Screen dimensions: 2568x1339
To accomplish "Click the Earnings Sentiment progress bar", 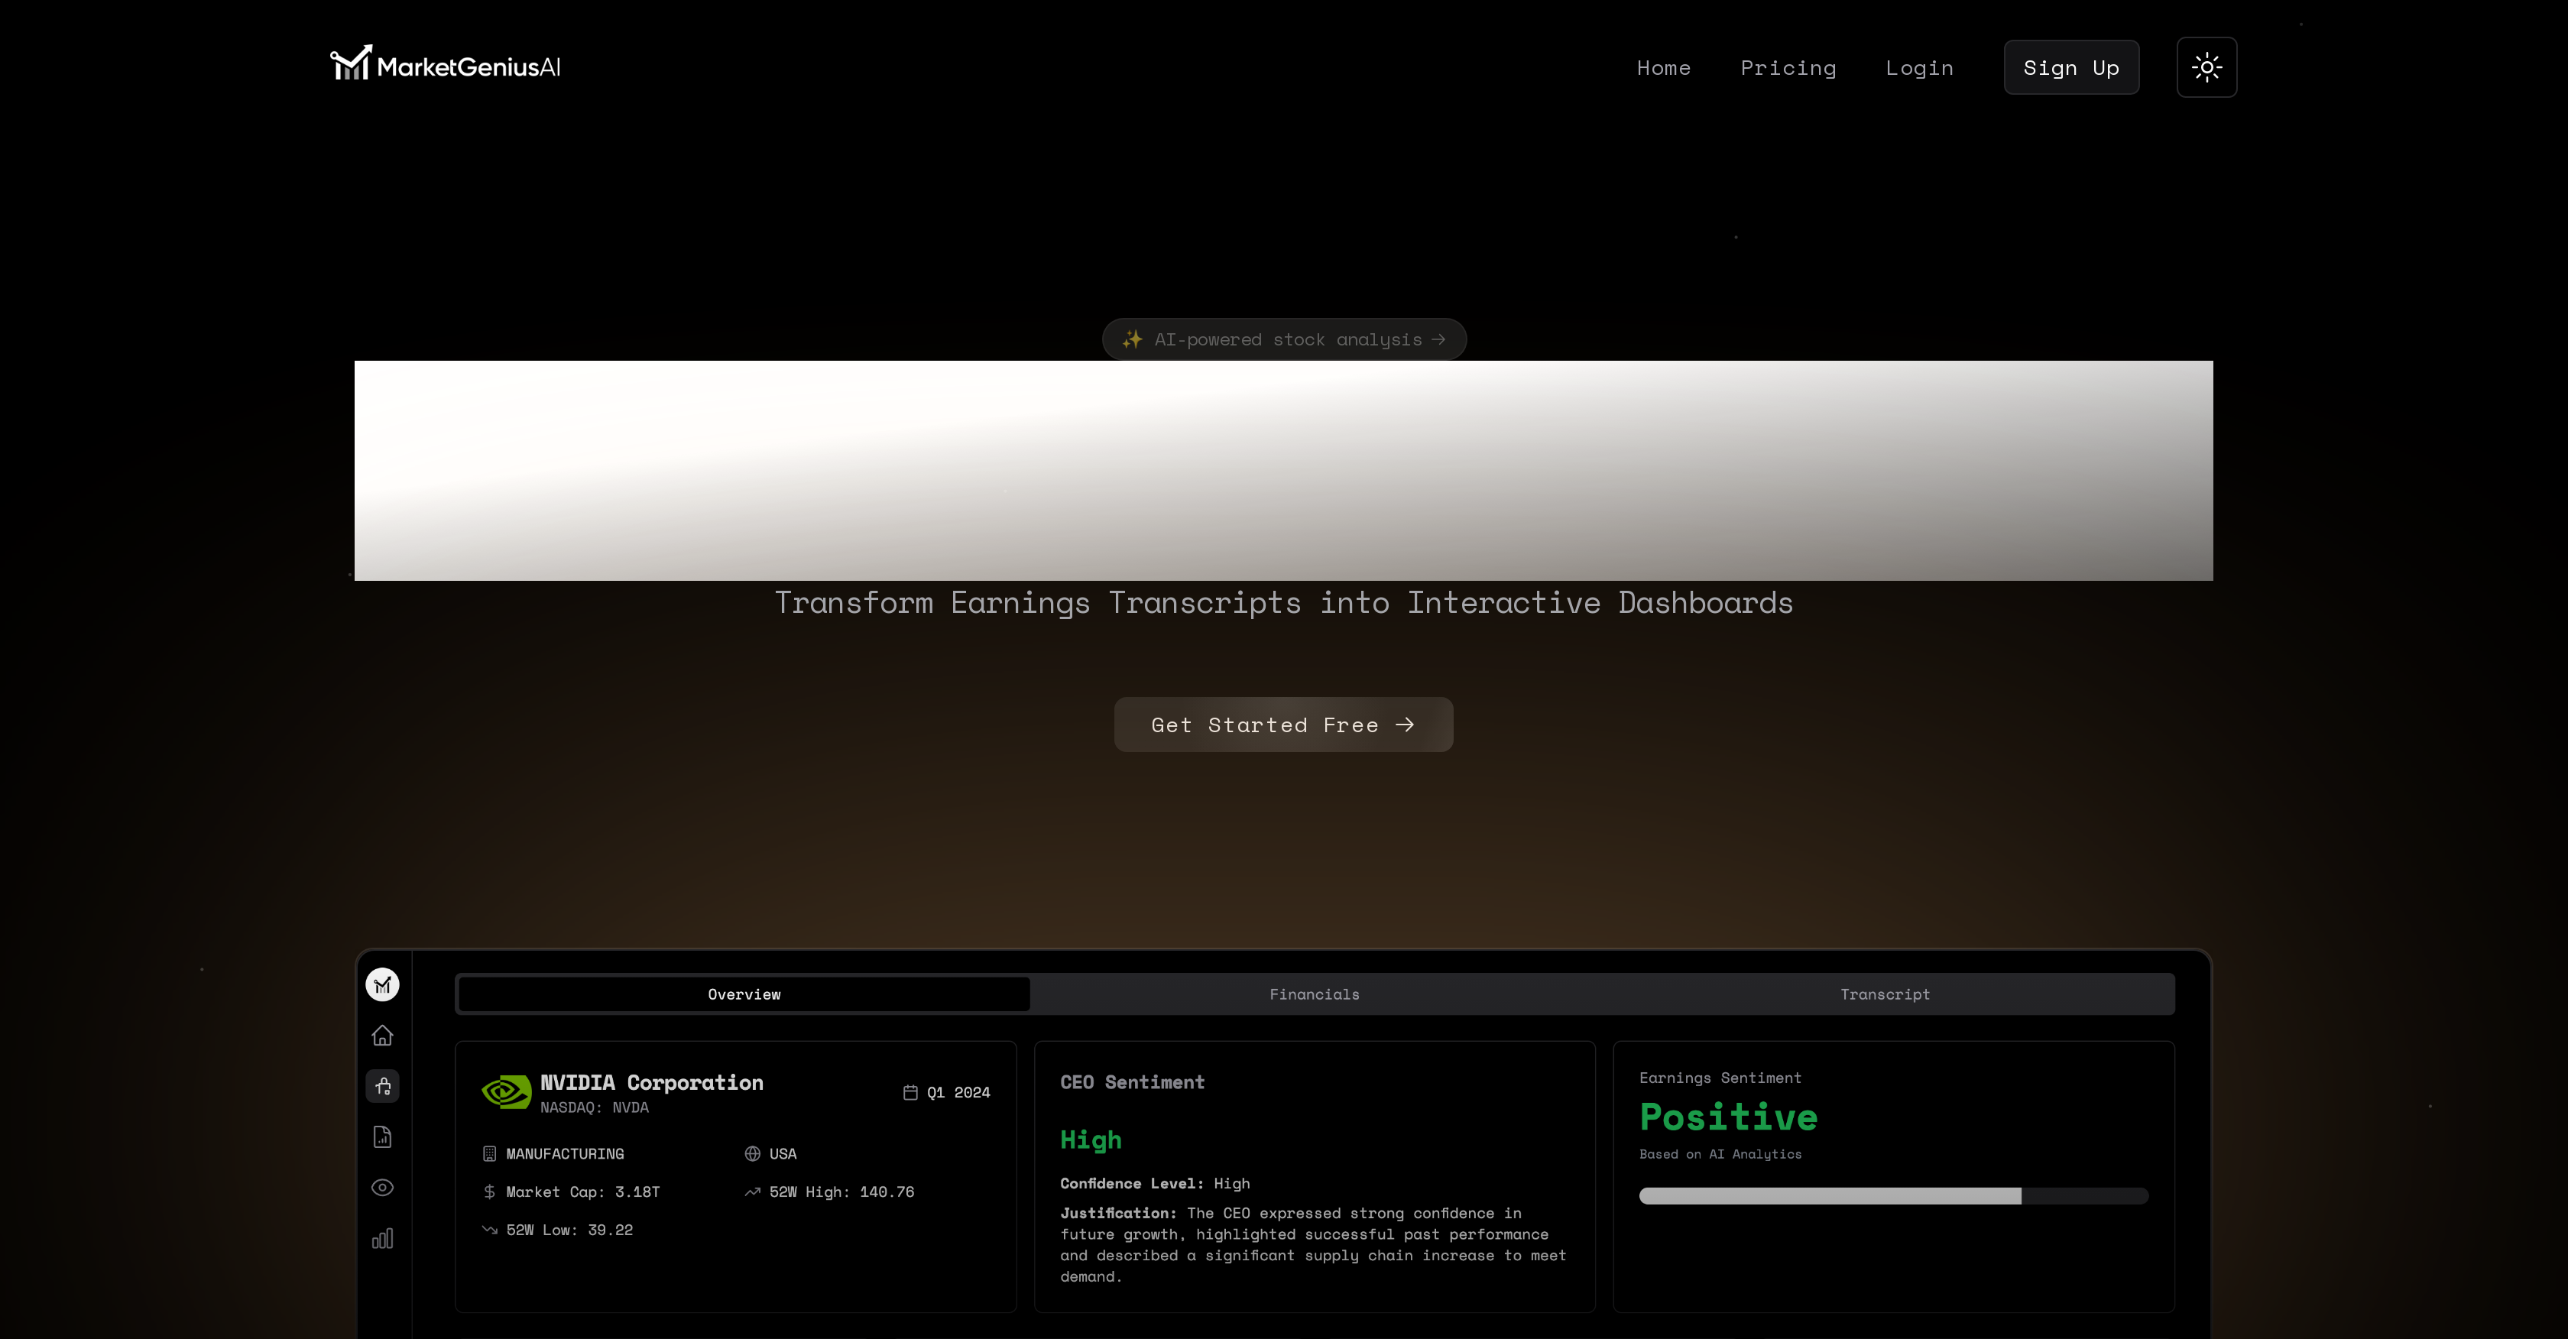I will pyautogui.click(x=1892, y=1196).
